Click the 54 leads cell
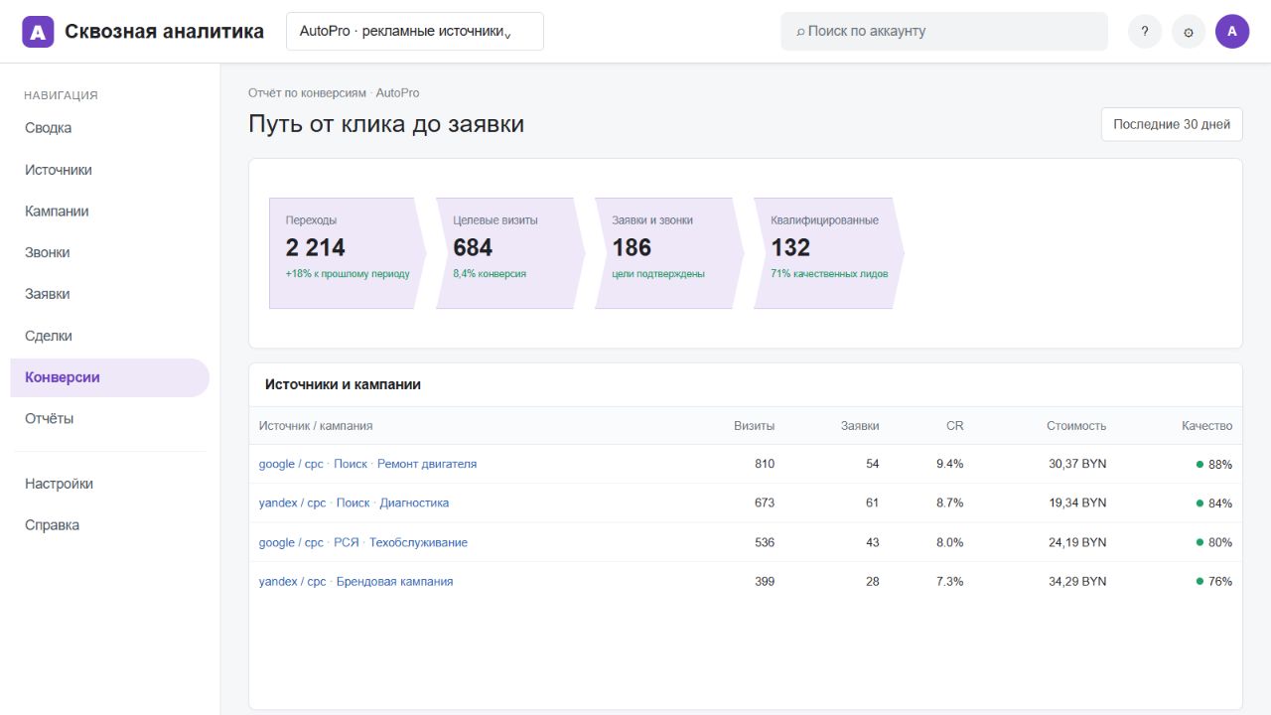The height and width of the screenshot is (715, 1271). coord(873,464)
